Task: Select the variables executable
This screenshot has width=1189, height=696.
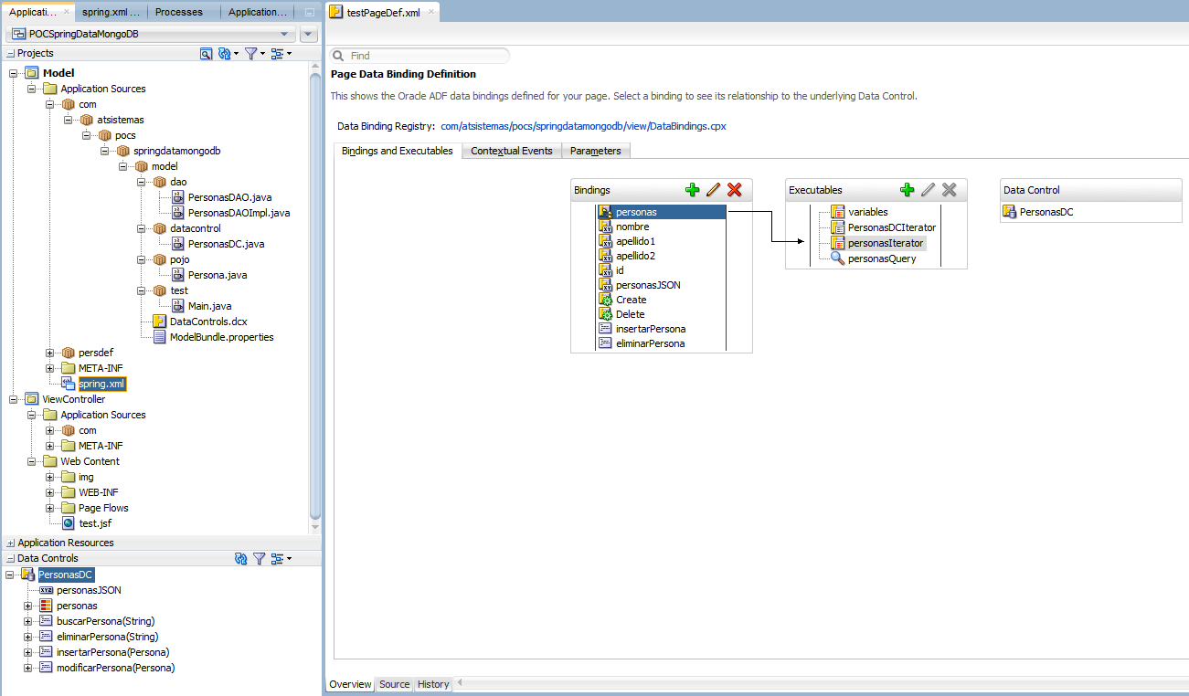Action: 867,212
